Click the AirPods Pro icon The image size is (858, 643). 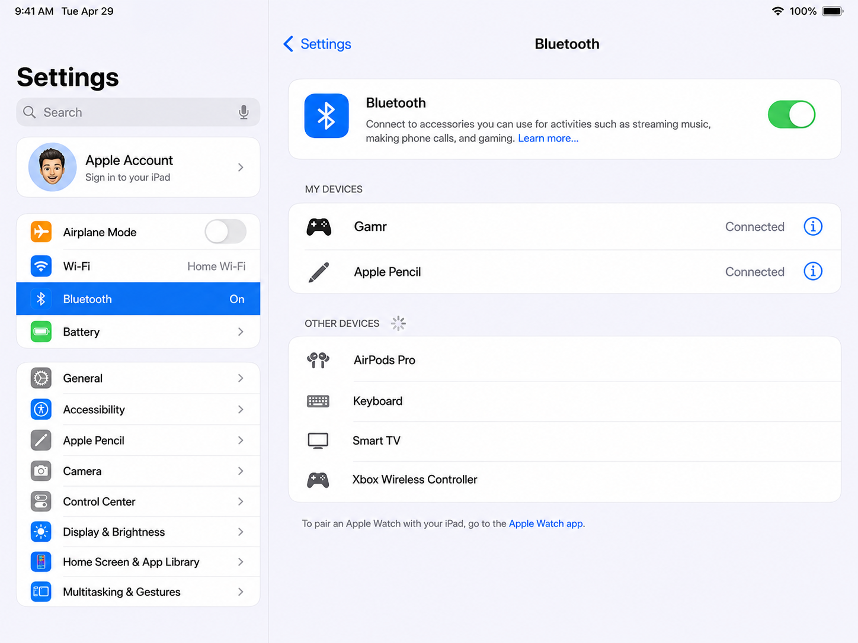(x=318, y=359)
